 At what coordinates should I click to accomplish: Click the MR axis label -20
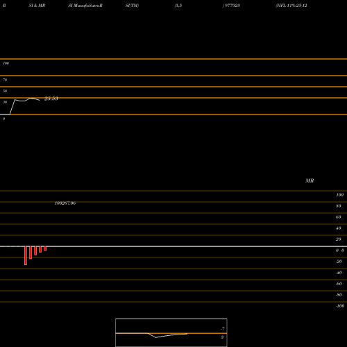tap(339, 262)
